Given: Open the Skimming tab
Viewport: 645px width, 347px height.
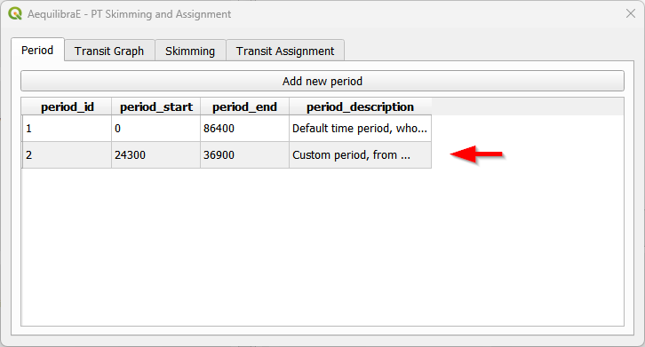Looking at the screenshot, I should tap(190, 51).
